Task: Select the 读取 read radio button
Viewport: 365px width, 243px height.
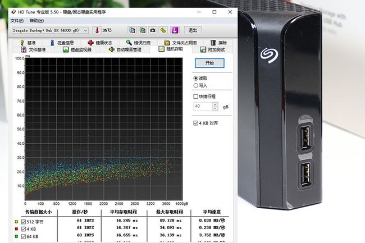Action: (x=196, y=79)
